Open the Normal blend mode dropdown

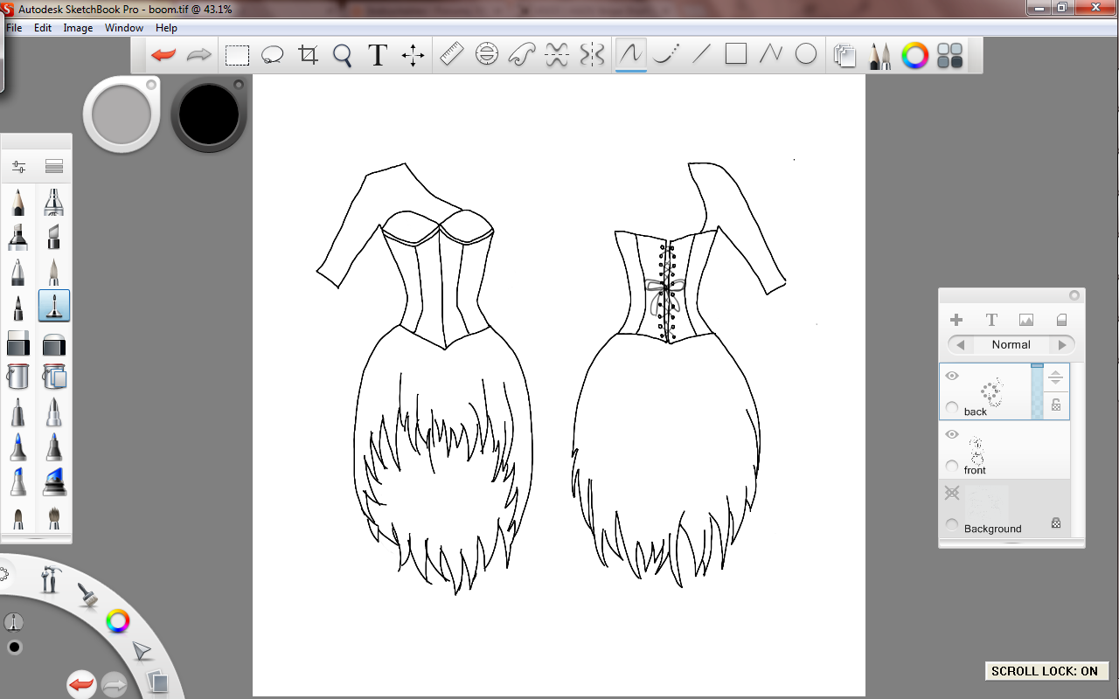click(x=1011, y=344)
